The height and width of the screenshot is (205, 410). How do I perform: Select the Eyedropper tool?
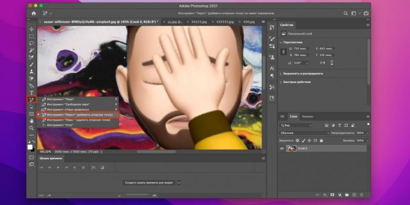(x=31, y=57)
